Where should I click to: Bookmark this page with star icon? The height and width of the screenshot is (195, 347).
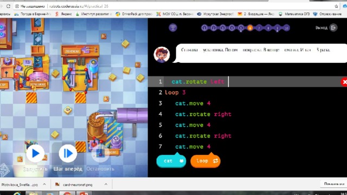[336, 6]
